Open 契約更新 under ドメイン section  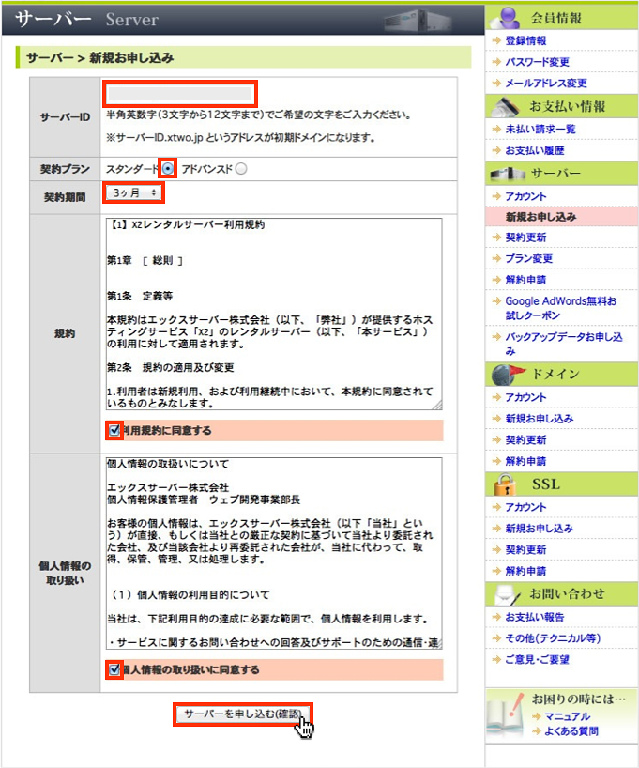tap(525, 439)
